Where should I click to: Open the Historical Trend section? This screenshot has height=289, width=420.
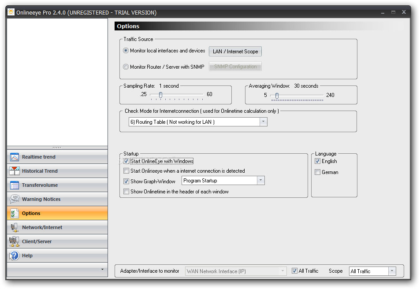point(57,171)
